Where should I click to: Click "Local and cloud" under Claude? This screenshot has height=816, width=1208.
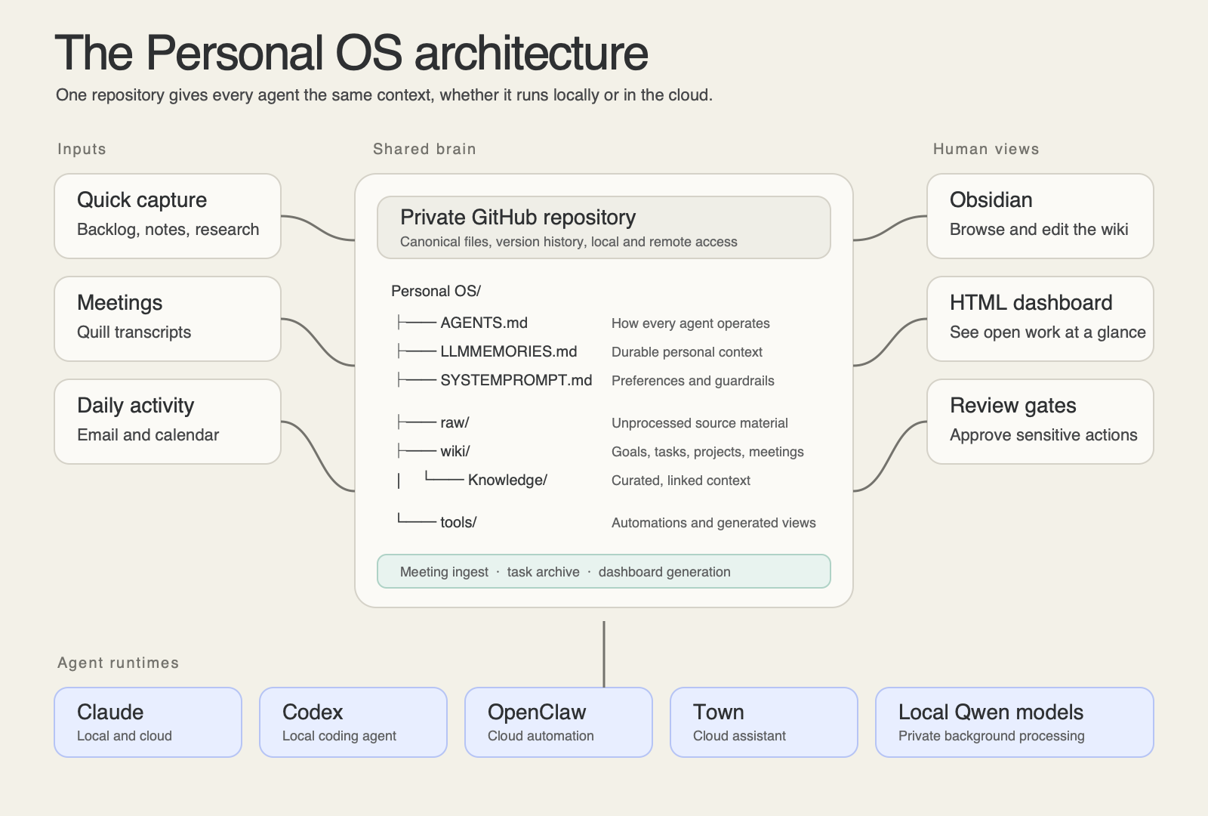click(125, 736)
